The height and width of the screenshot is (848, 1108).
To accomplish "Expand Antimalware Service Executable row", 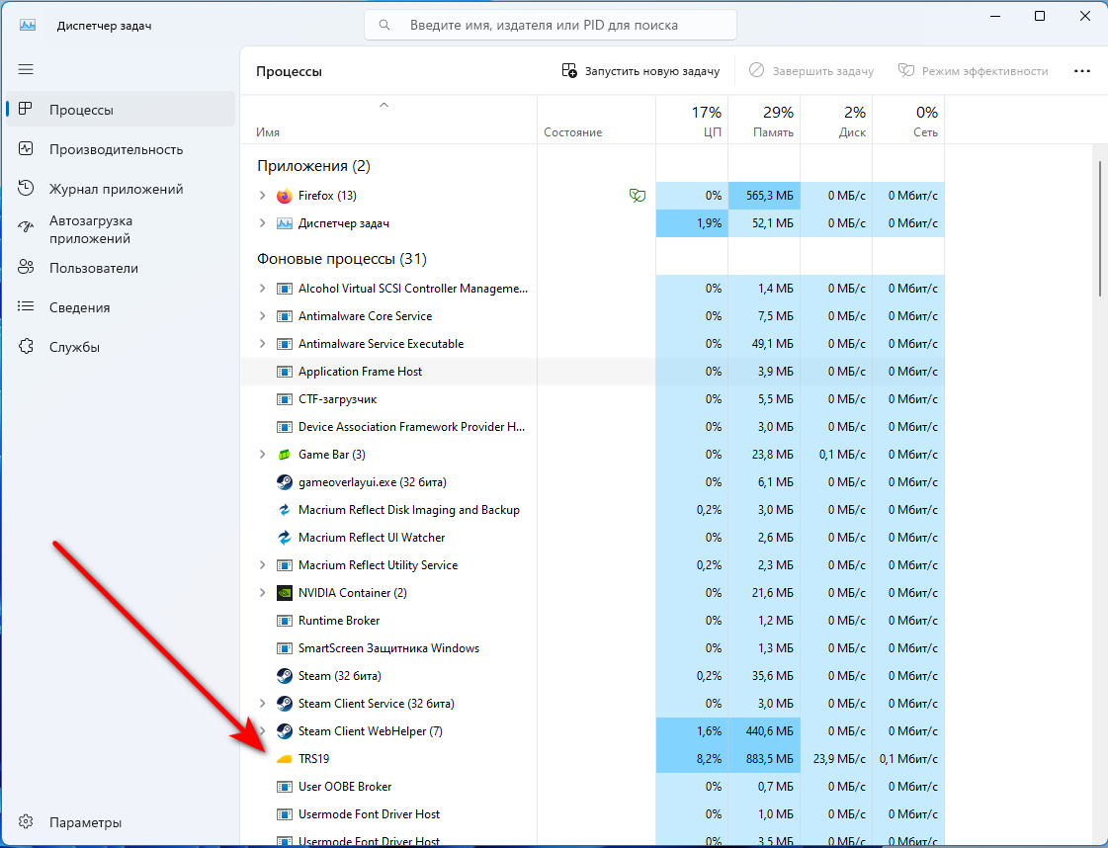I will coord(262,343).
